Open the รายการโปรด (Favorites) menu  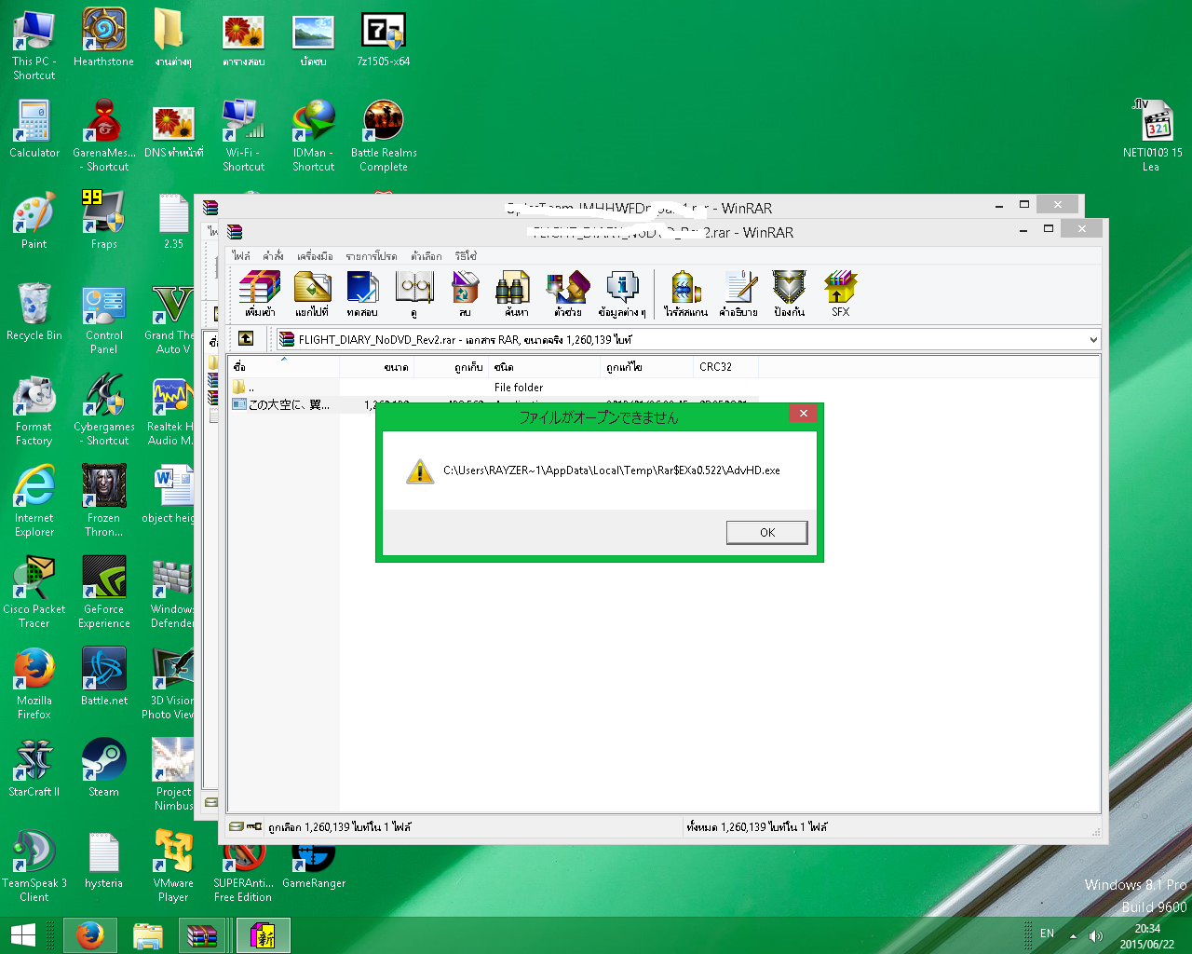[x=371, y=256]
